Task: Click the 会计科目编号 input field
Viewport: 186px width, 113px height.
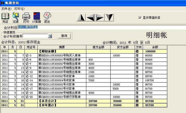Action: point(35,36)
